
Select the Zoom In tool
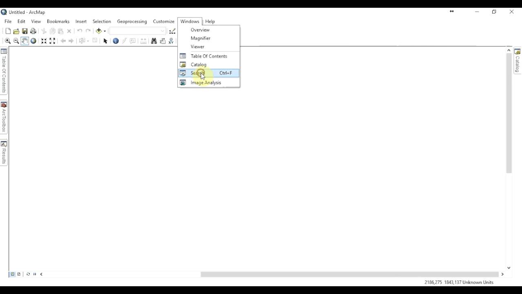point(8,41)
